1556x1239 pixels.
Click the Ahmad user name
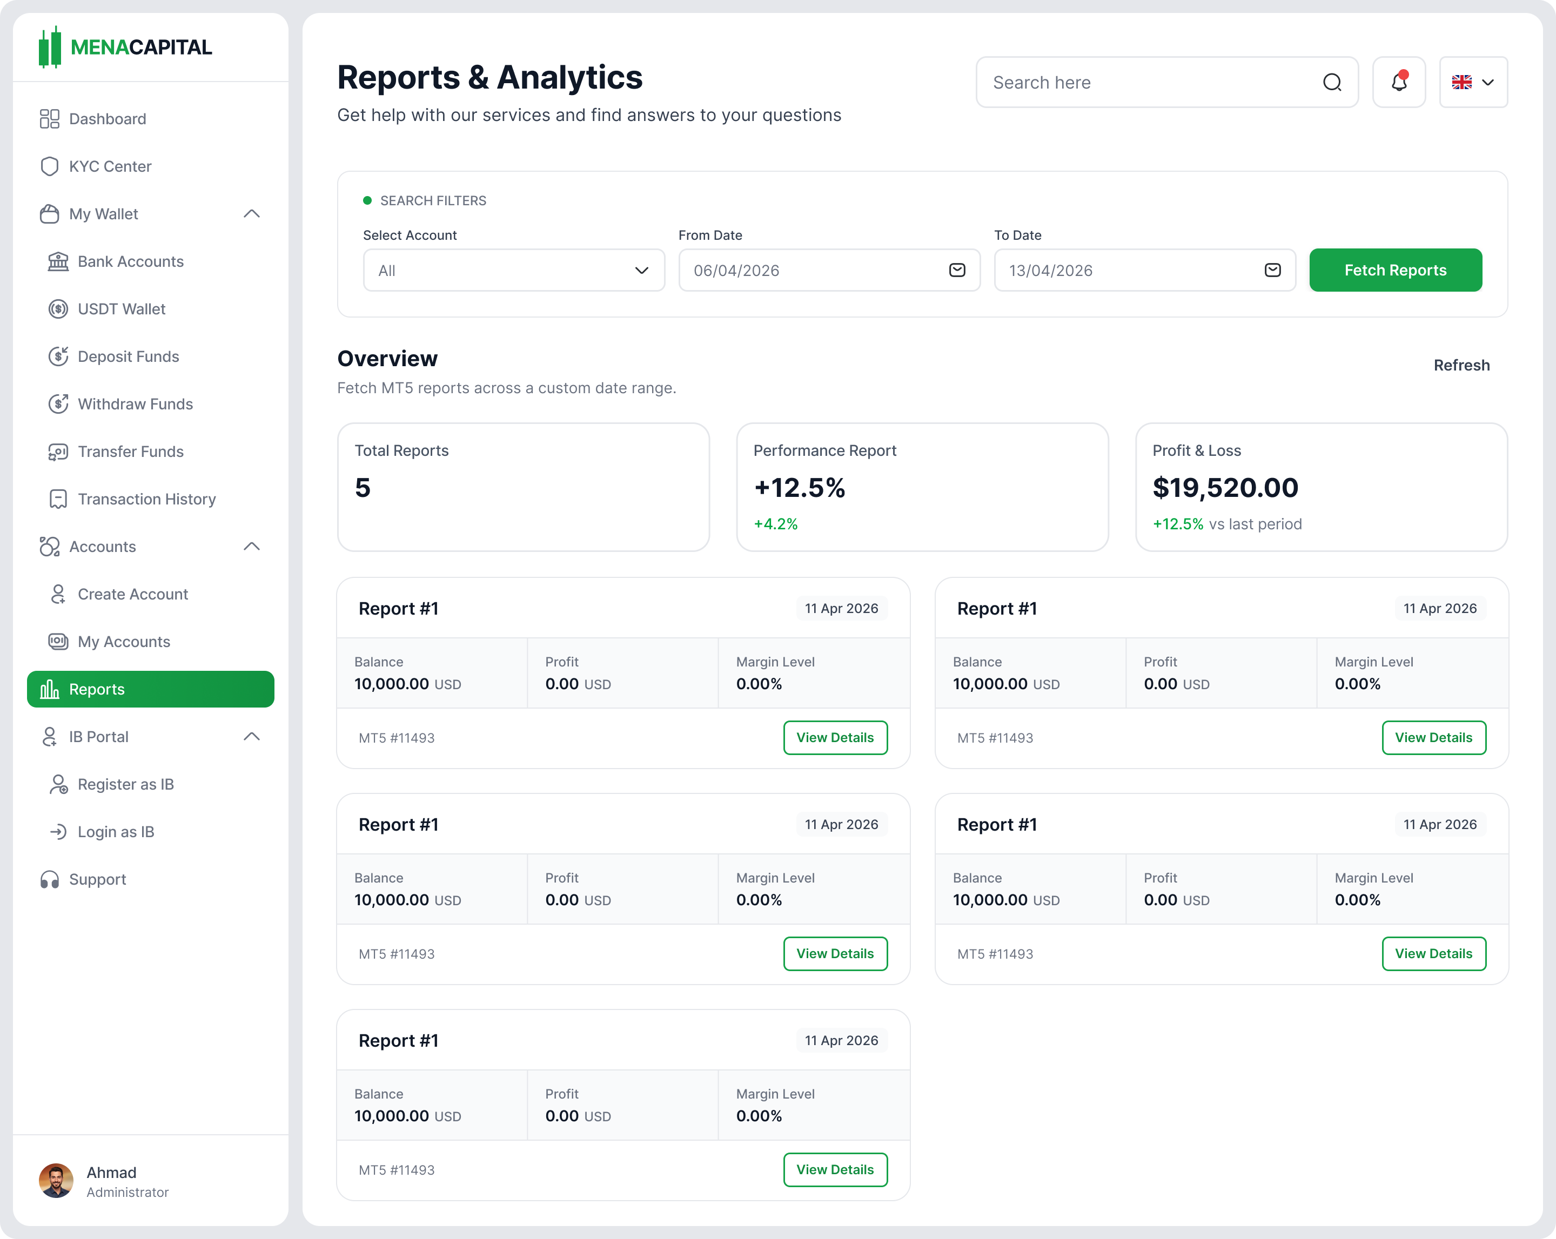(111, 1172)
